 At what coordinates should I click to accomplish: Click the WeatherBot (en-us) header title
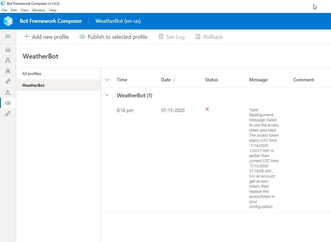[118, 21]
